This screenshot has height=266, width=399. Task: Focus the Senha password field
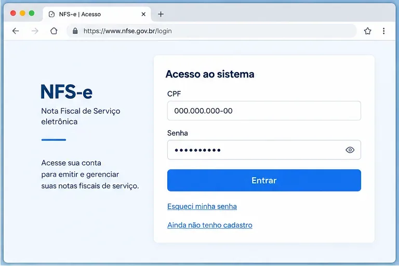point(264,150)
